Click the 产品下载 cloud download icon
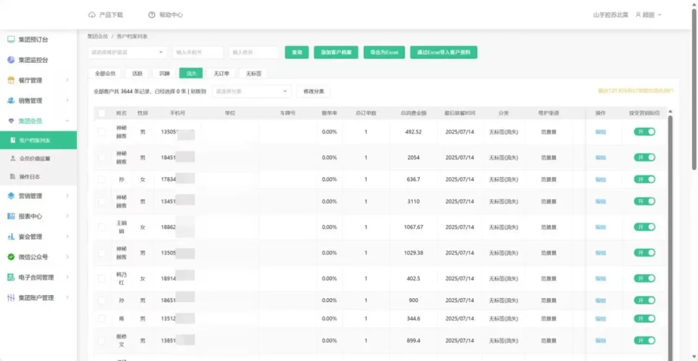The image size is (698, 361). (92, 15)
